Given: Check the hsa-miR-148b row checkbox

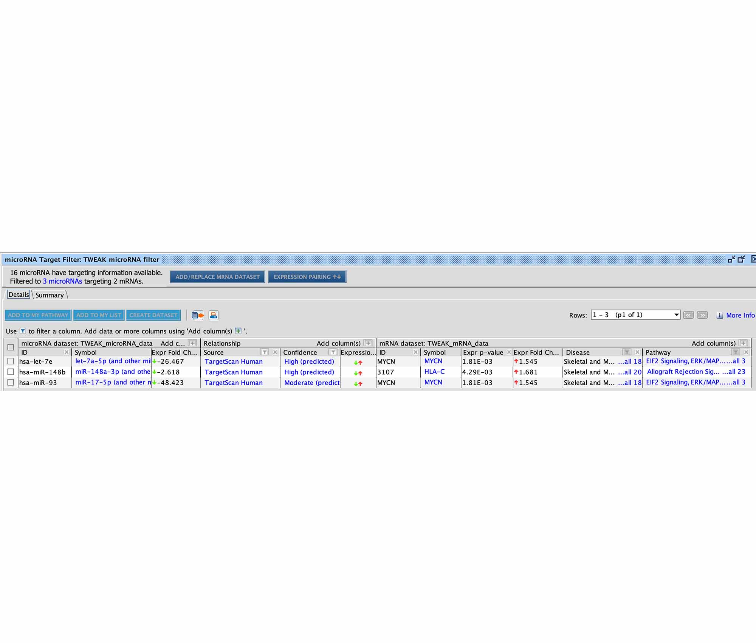Looking at the screenshot, I should (11, 372).
